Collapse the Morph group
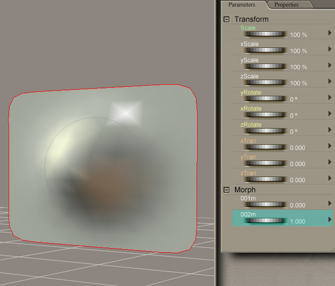 point(226,190)
